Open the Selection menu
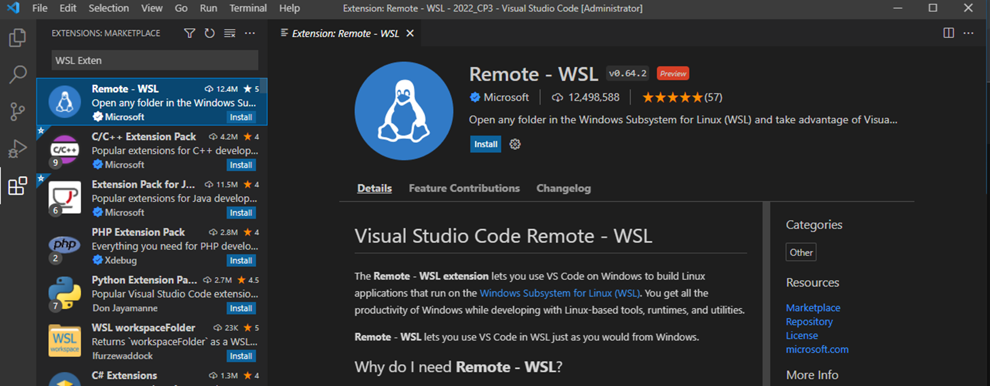Screen dimensions: 990x386 tap(108, 8)
